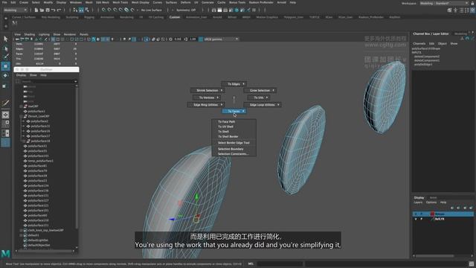The image size is (476, 268).
Task: Toggle visibility V of Retopo layer
Action: (x=416, y=214)
